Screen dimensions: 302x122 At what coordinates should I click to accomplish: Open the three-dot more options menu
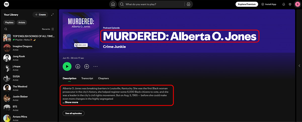click(95, 66)
